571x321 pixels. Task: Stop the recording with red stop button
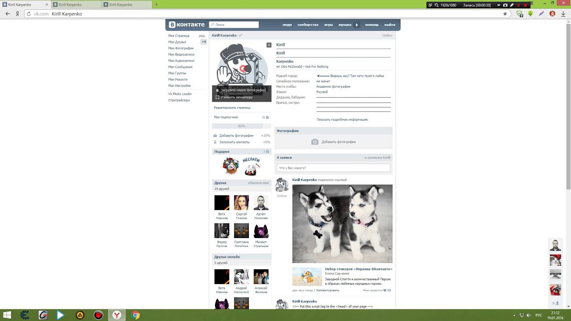[525, 5]
